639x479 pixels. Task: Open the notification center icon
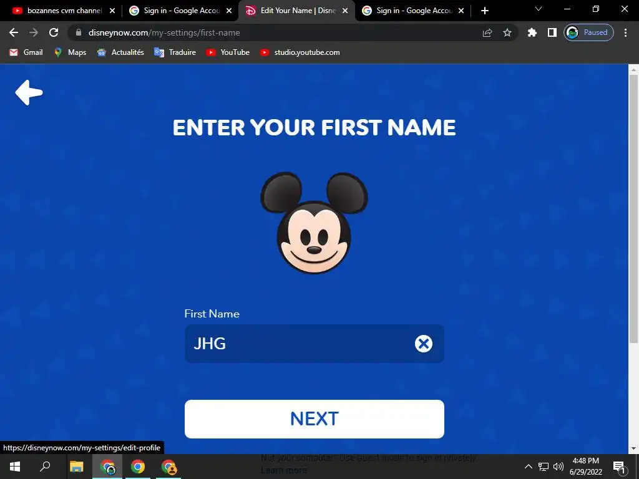tap(620, 467)
